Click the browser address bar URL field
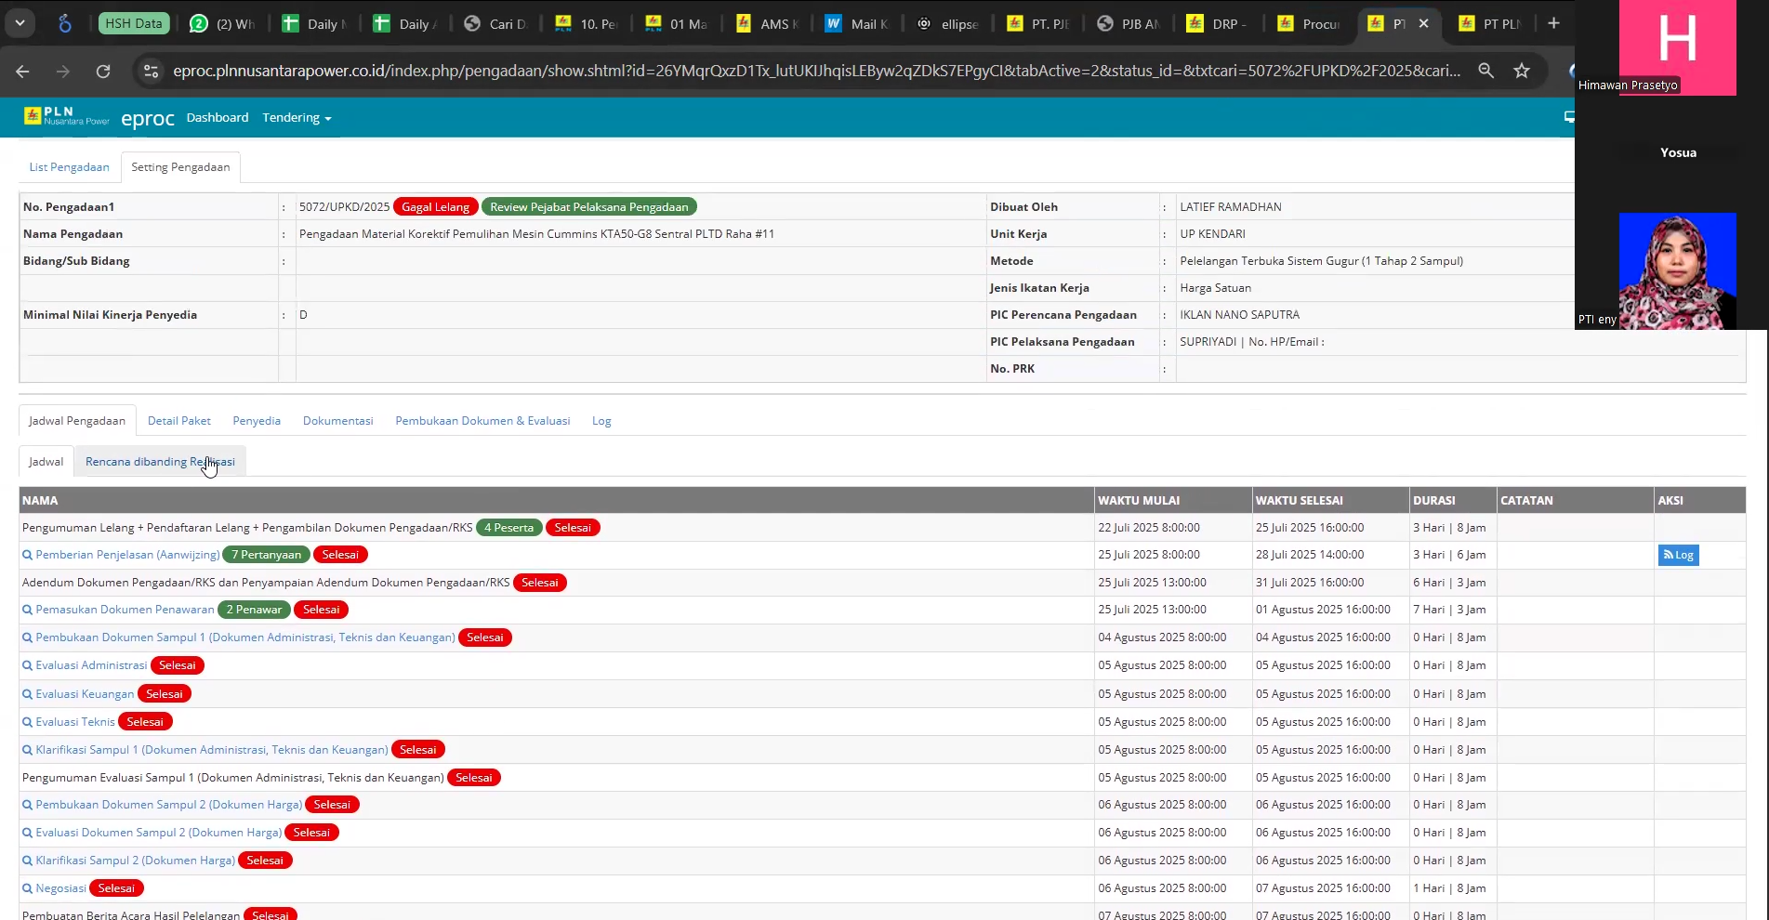Image resolution: width=1769 pixels, height=920 pixels. pos(815,71)
